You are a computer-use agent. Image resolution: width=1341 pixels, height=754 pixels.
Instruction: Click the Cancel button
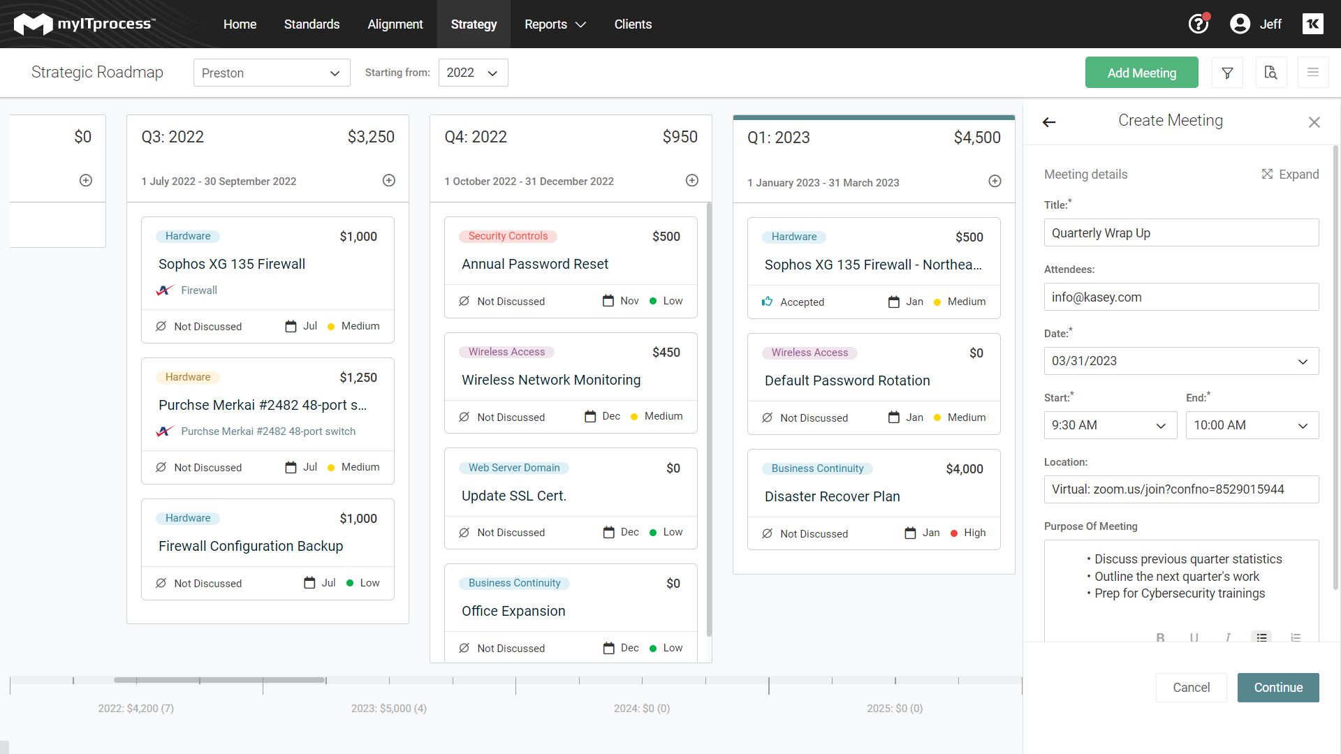click(1191, 688)
